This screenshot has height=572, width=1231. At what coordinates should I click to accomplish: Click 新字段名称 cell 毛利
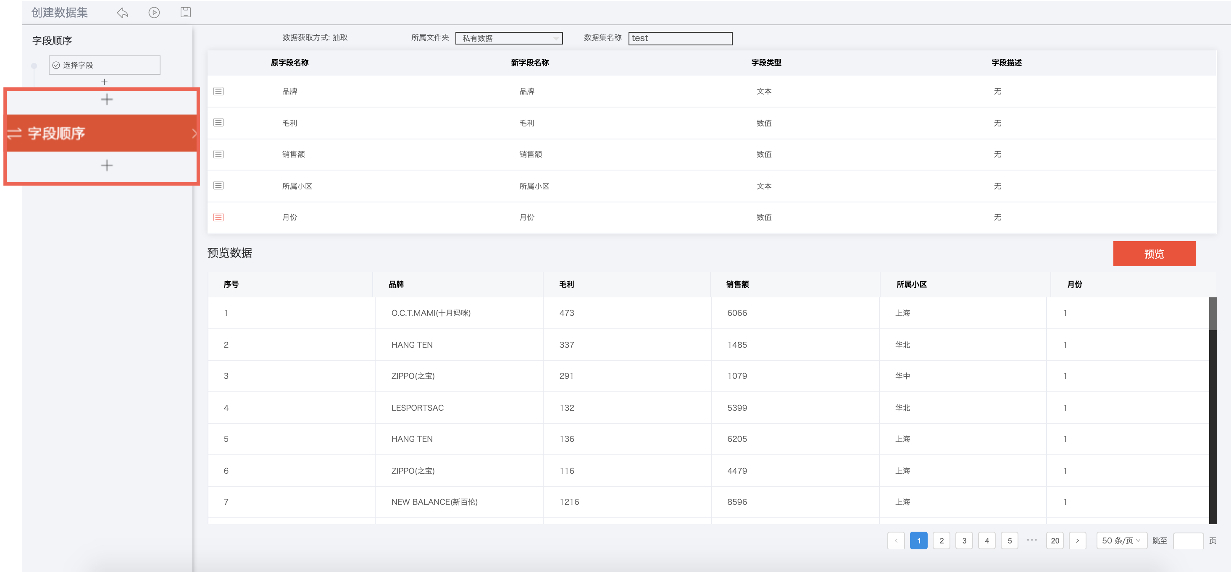(x=526, y=123)
